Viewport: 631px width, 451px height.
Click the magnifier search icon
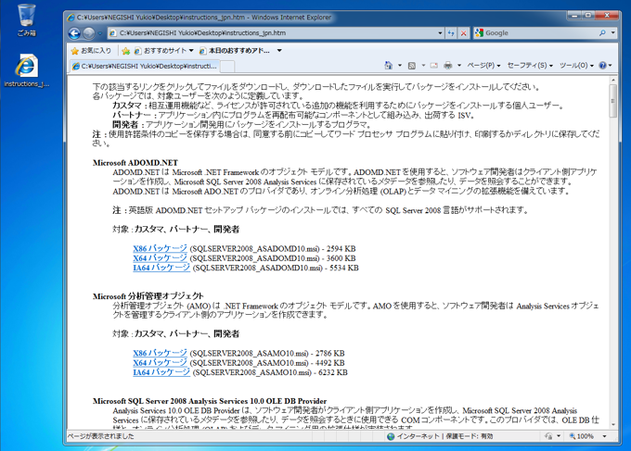(x=602, y=33)
